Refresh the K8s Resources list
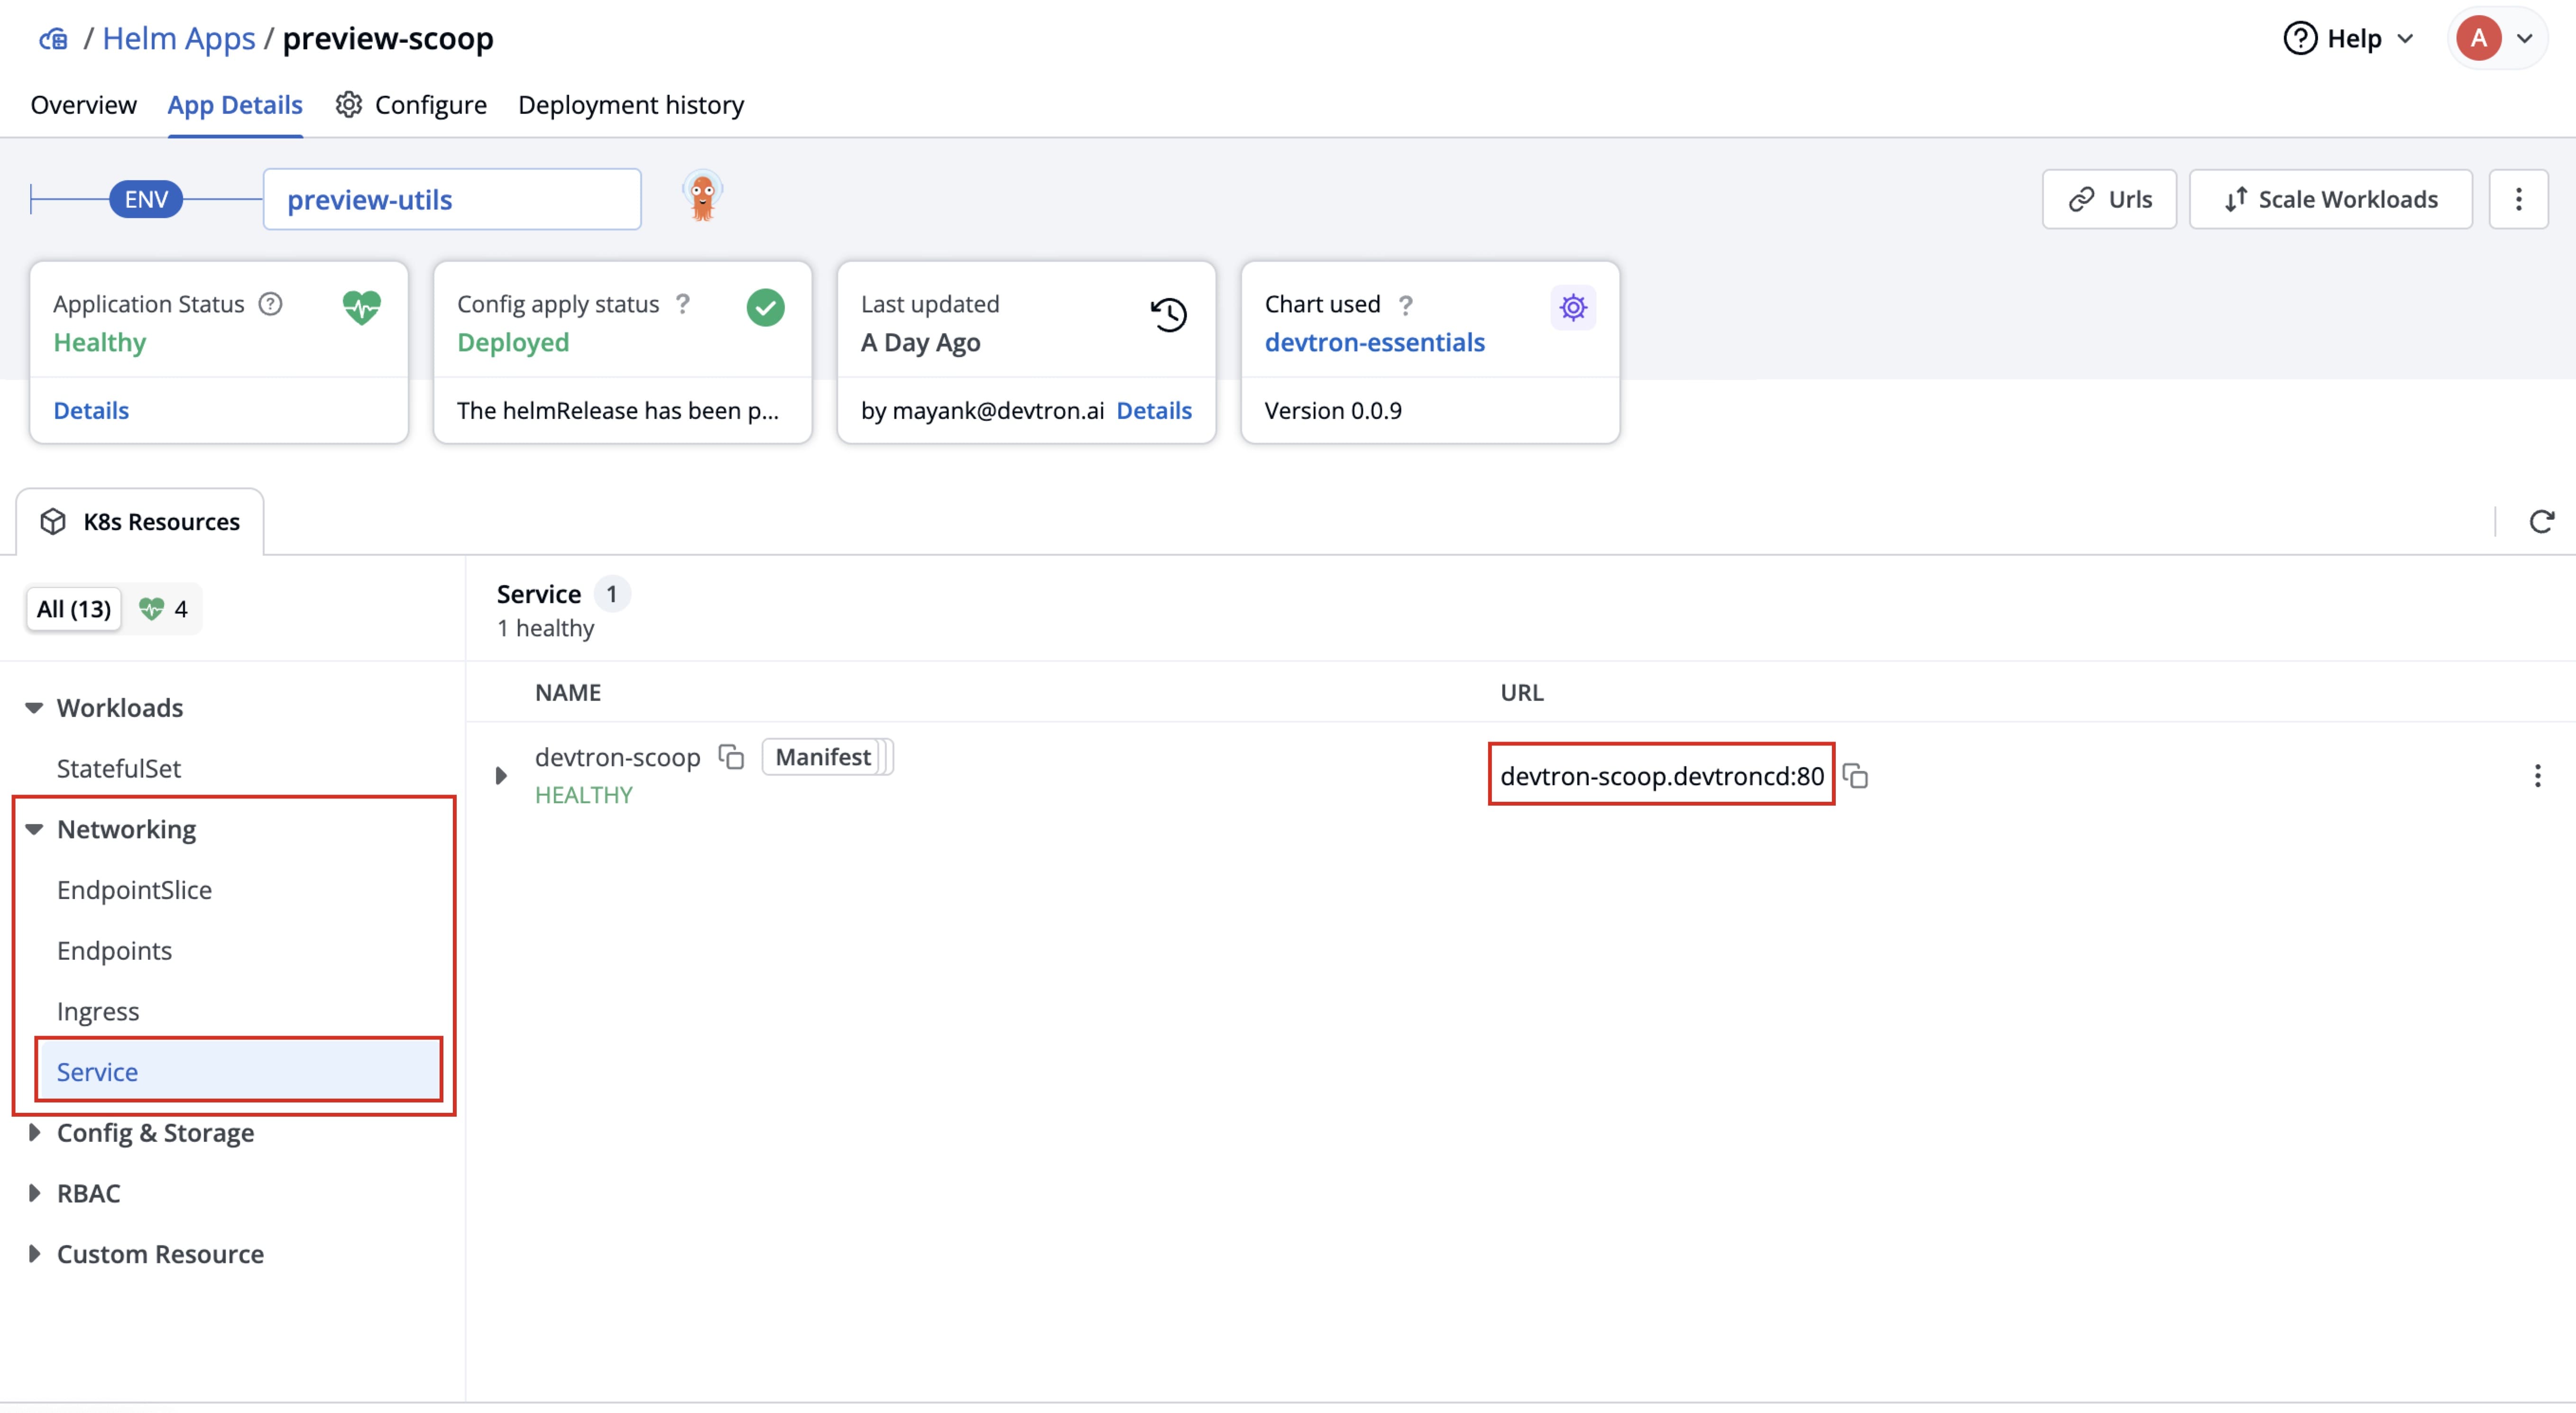 pyautogui.click(x=2542, y=521)
